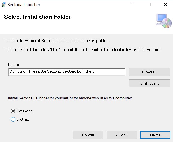Viewport: 173px width, 142px height.
Task: Click the computer and disc setup graphic
Action: (163, 21)
